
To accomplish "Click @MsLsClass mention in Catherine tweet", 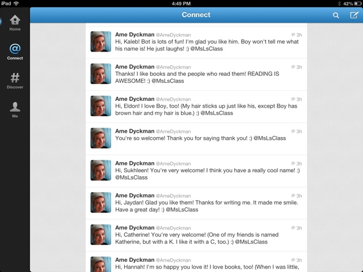I will (x=251, y=242).
